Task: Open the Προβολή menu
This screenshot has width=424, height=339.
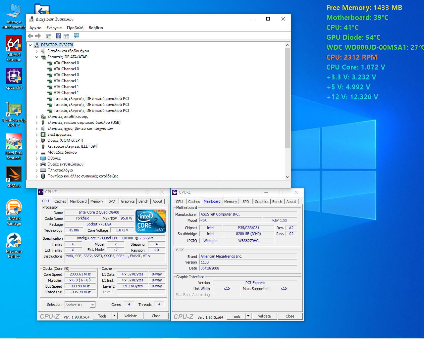Action: click(x=75, y=28)
